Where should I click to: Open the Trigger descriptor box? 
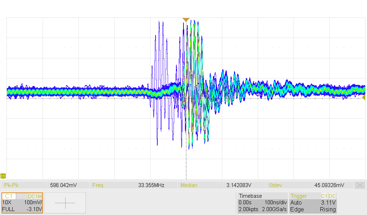[x=313, y=203]
